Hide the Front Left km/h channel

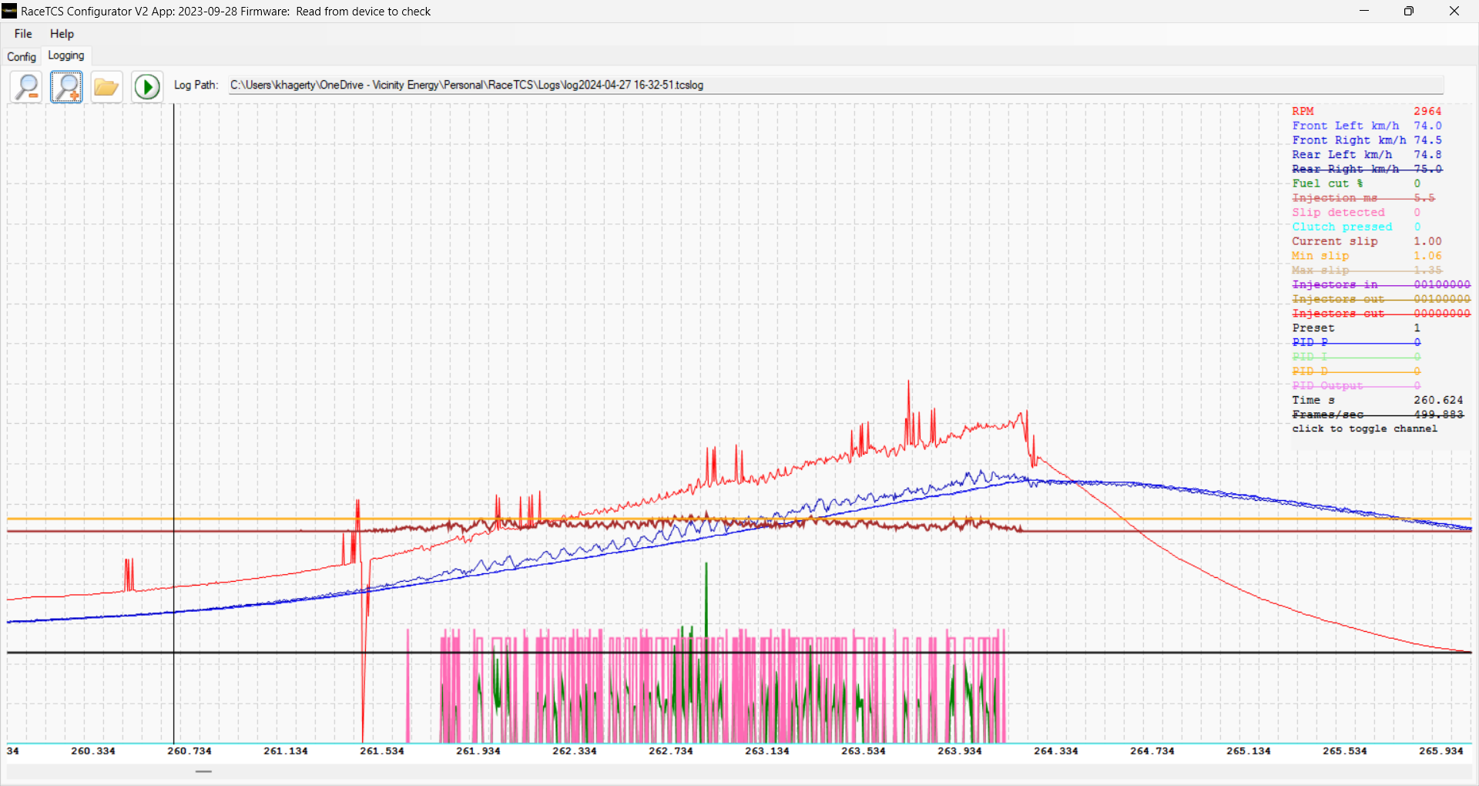(x=1367, y=126)
